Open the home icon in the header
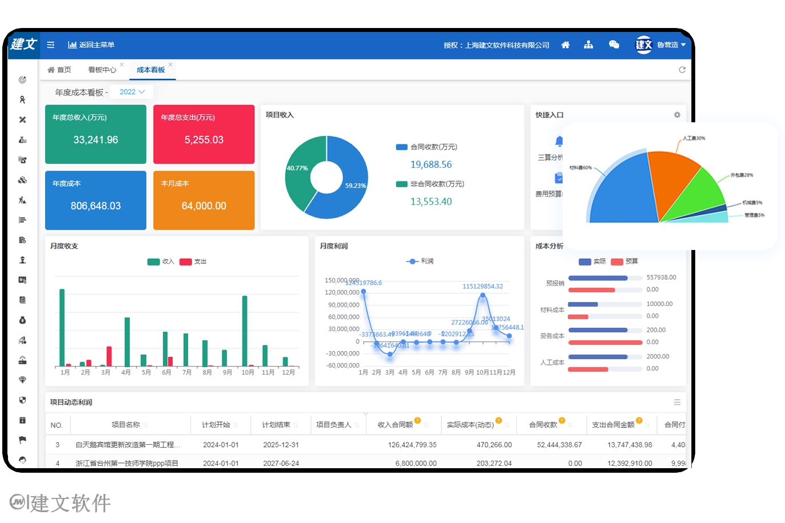The width and height of the screenshot is (785, 523). (x=565, y=45)
